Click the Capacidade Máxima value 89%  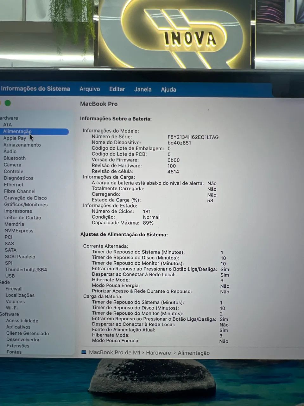click(x=148, y=223)
